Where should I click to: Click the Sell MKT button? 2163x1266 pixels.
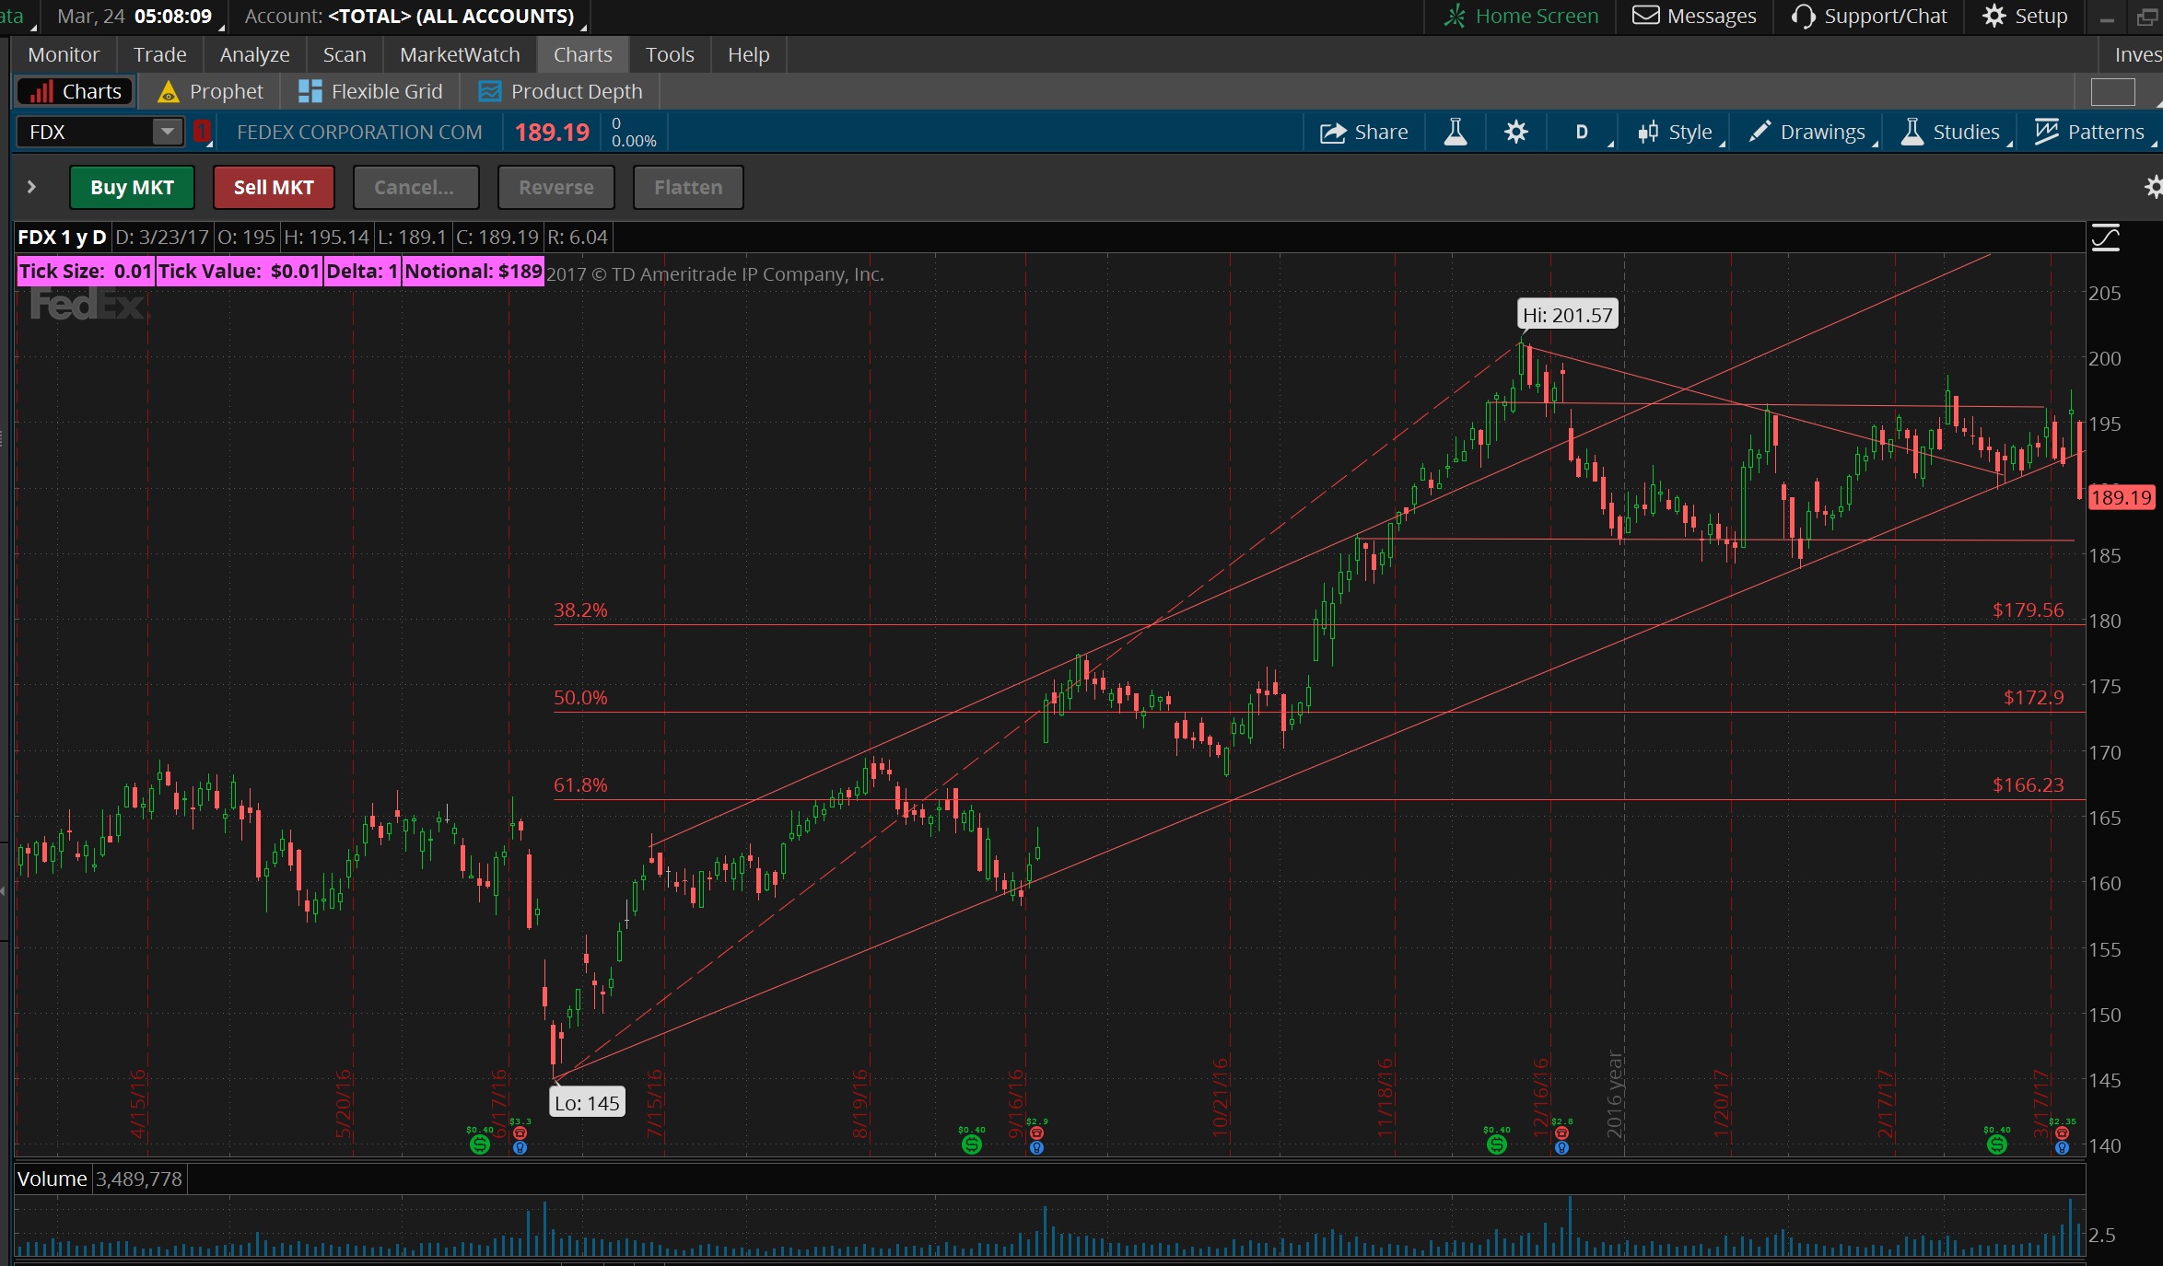pyautogui.click(x=274, y=187)
